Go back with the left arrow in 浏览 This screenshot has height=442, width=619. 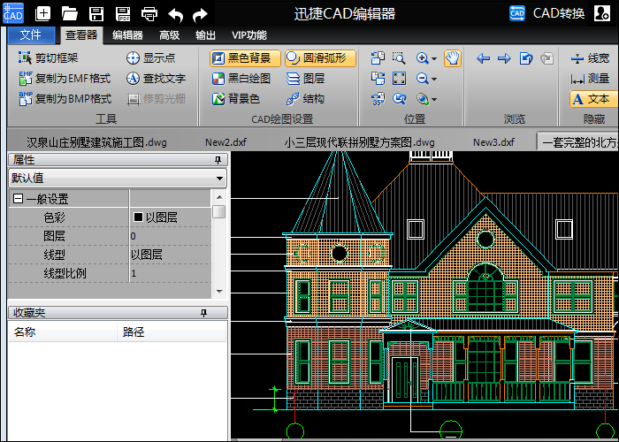pos(483,59)
